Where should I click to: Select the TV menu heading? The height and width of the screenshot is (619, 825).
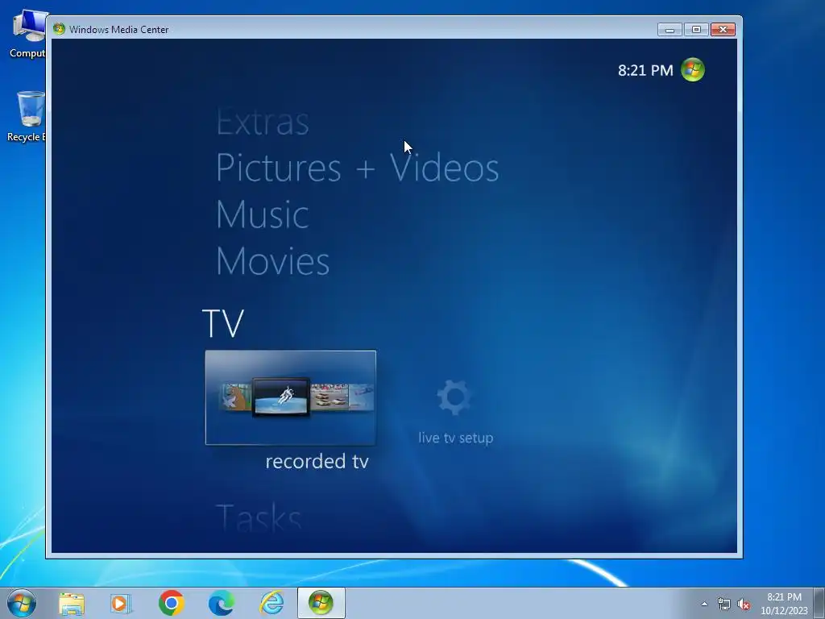click(223, 322)
